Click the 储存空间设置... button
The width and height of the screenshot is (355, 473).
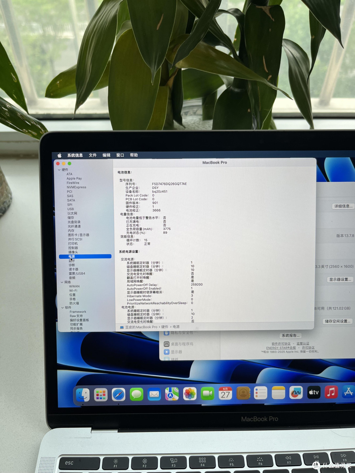338,321
